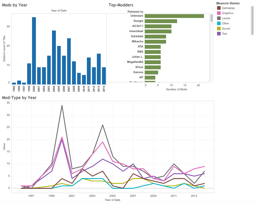Select the Darkdata modder bar
Viewport: 255px width, 204px height.
(155, 36)
